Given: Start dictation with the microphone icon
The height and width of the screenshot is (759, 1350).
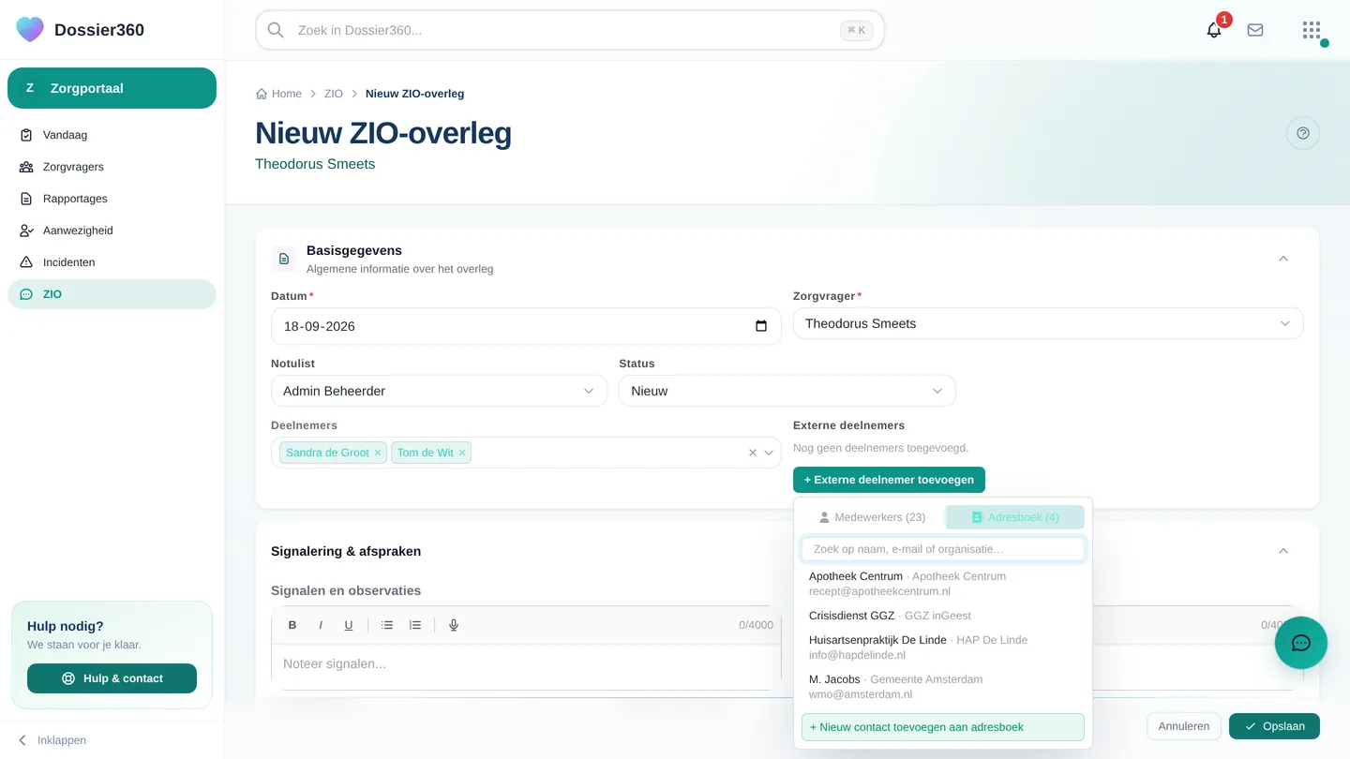Looking at the screenshot, I should [x=454, y=625].
